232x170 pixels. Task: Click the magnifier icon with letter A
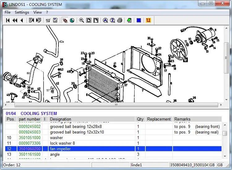coord(105,20)
